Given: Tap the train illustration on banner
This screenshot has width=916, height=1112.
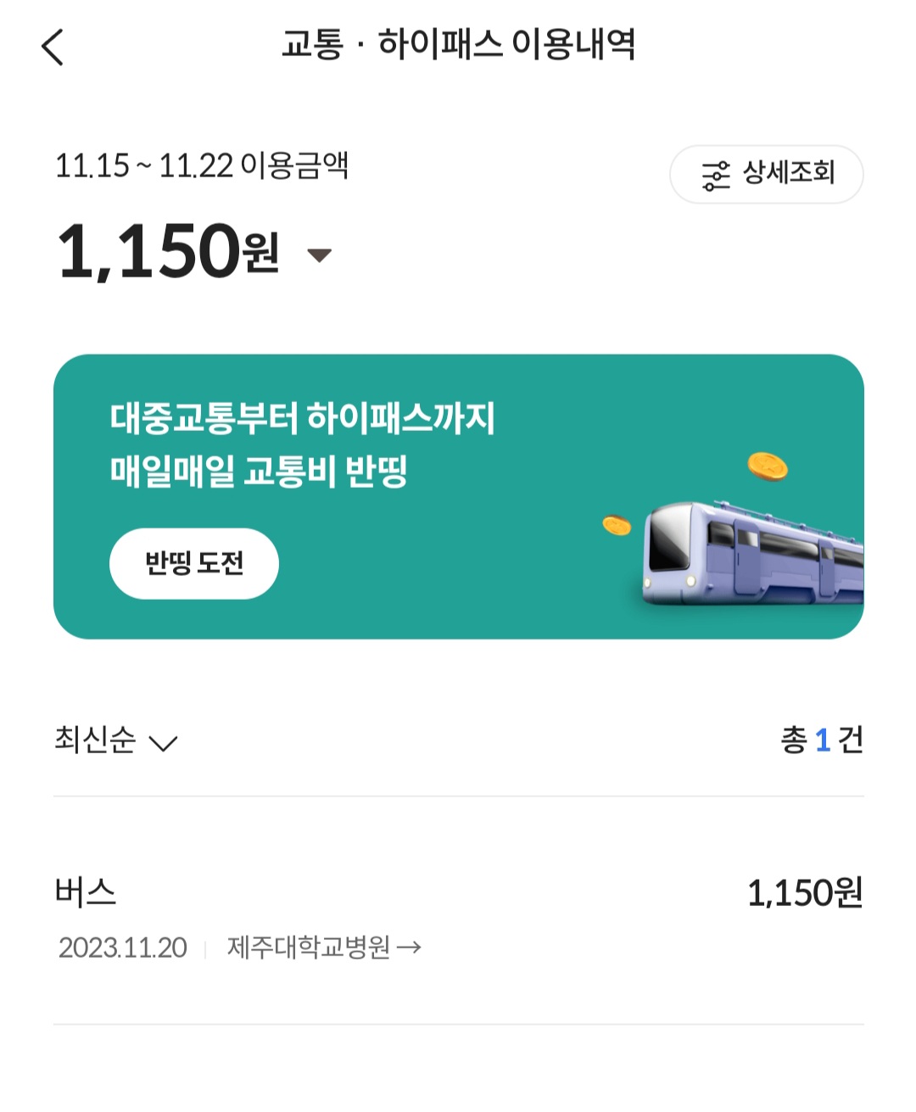Looking at the screenshot, I should click(752, 554).
